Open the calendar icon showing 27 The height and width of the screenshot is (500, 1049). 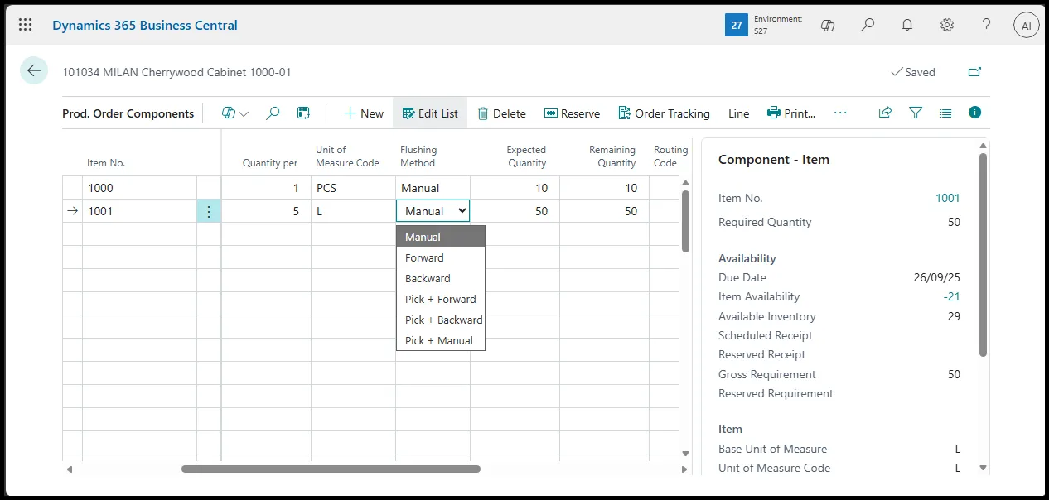(x=736, y=26)
